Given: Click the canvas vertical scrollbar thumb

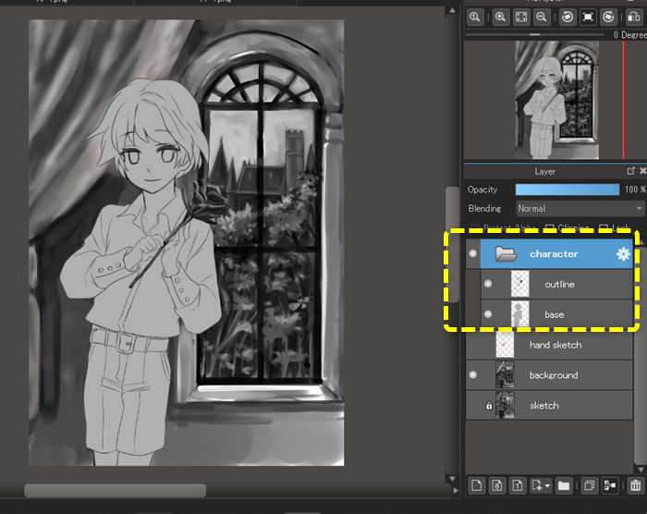Looking at the screenshot, I should tap(453, 244).
